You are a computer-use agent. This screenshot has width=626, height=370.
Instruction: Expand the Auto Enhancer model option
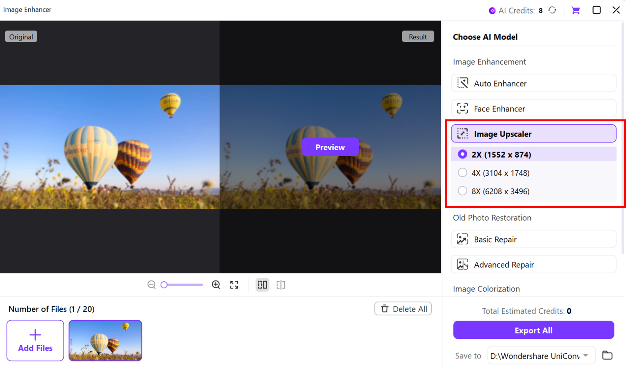click(x=533, y=83)
